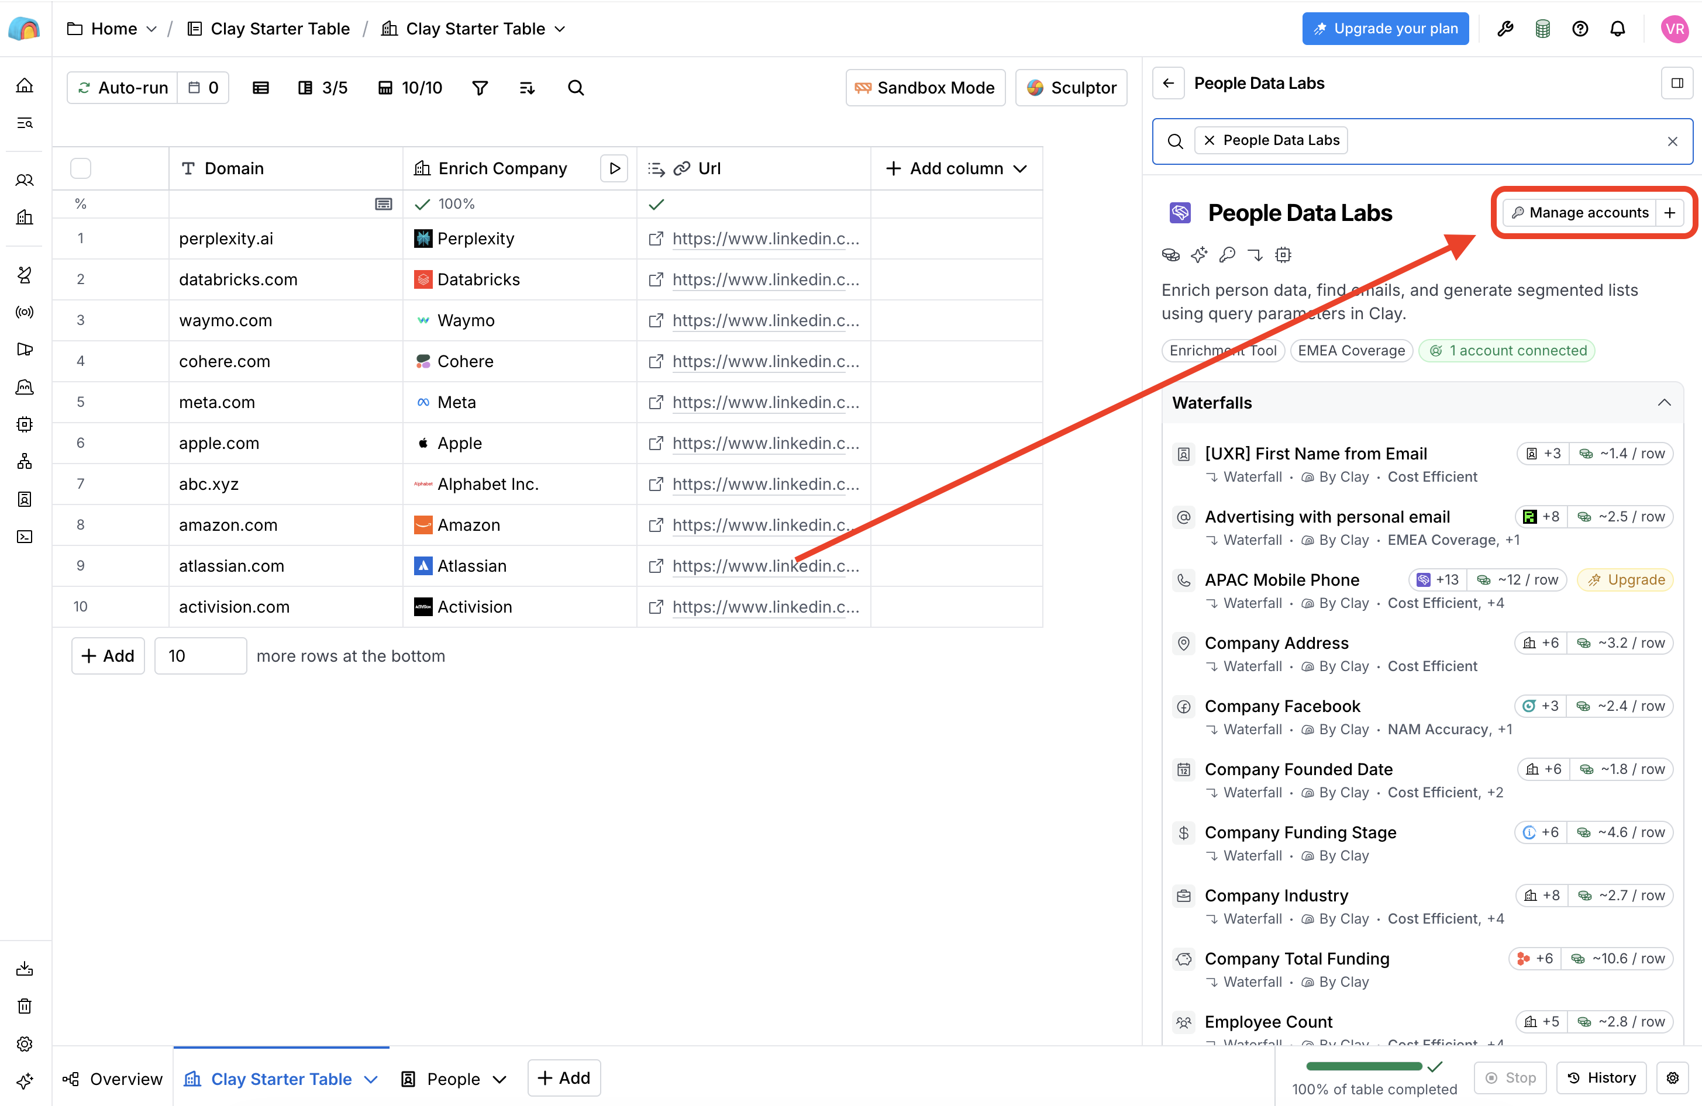Click the Stop button
Screen dimensions: 1702x1106
1510,1078
